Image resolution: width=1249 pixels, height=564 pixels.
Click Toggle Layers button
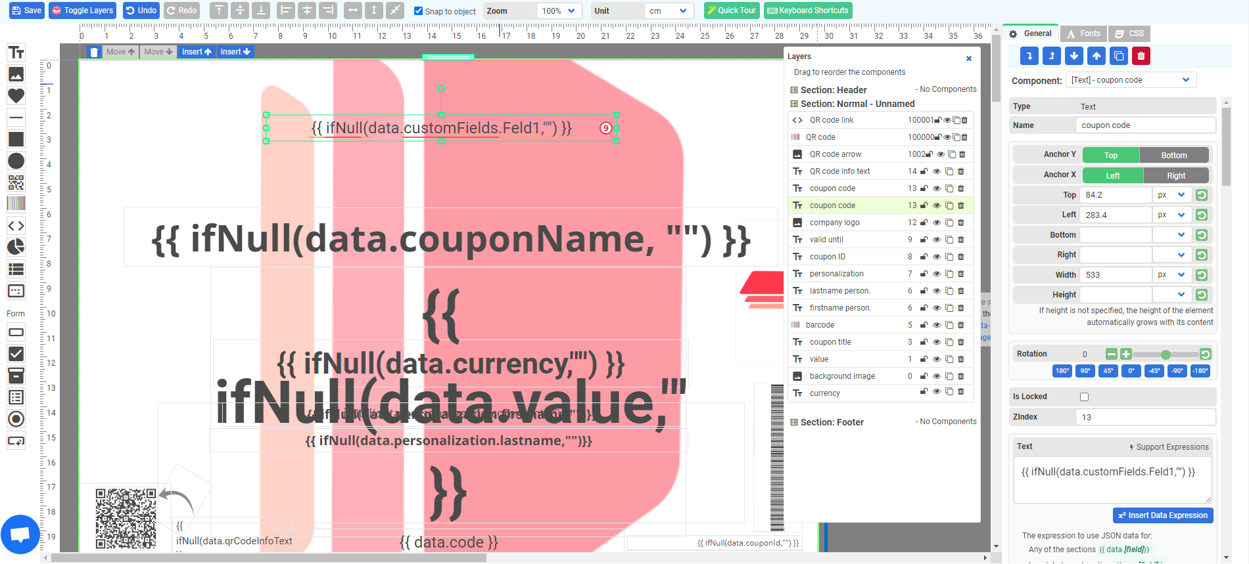pos(82,11)
